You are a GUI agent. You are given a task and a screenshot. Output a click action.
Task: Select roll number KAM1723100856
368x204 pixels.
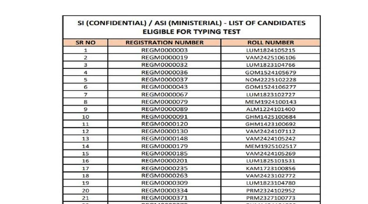270,168
